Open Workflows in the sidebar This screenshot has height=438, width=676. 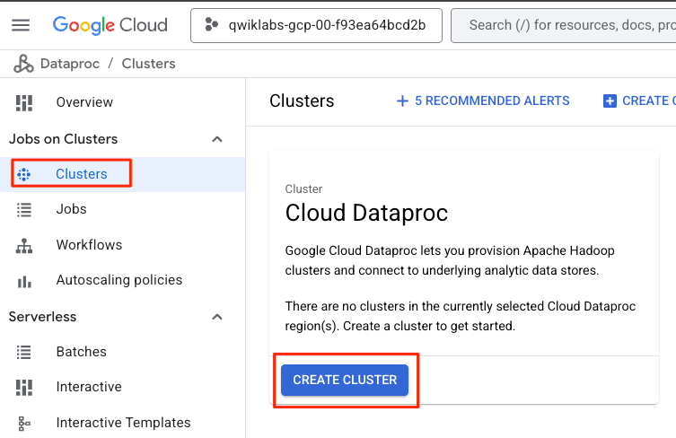89,245
